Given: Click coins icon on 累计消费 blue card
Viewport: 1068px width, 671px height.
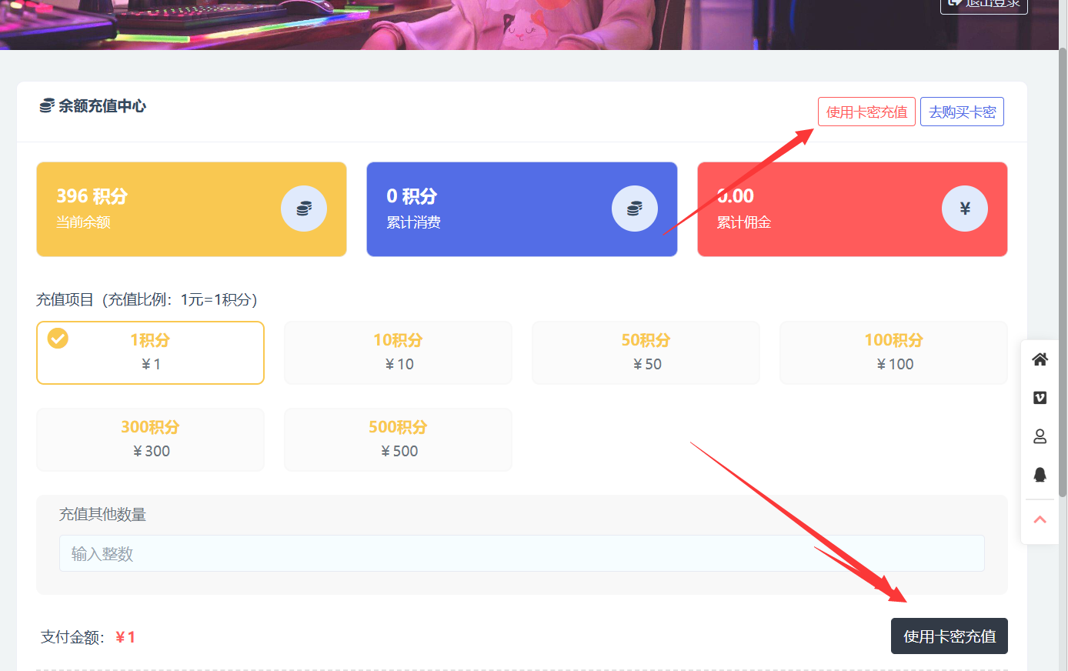Looking at the screenshot, I should click(x=634, y=209).
